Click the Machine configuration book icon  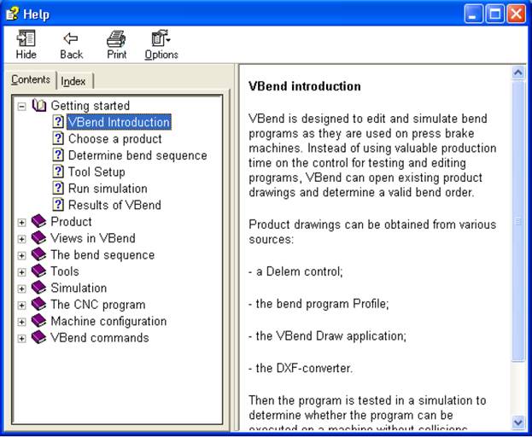38,321
